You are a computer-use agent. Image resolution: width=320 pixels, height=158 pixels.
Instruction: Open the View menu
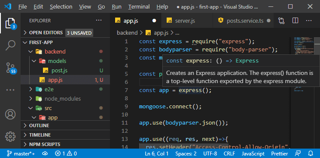pos(85,7)
